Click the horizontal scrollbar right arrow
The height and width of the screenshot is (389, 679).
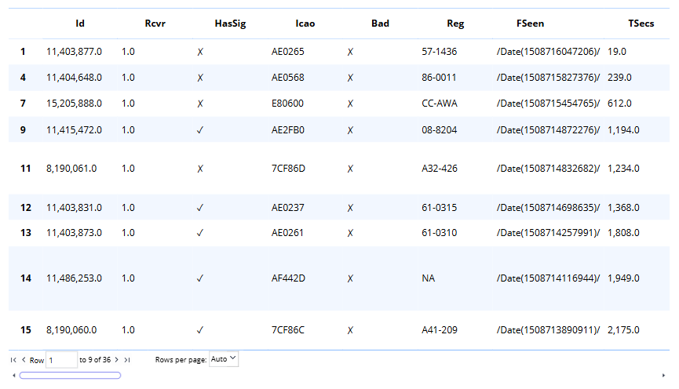point(664,376)
